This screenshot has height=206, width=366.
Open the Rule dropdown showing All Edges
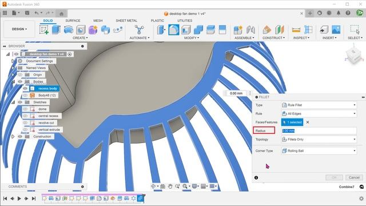coord(319,114)
